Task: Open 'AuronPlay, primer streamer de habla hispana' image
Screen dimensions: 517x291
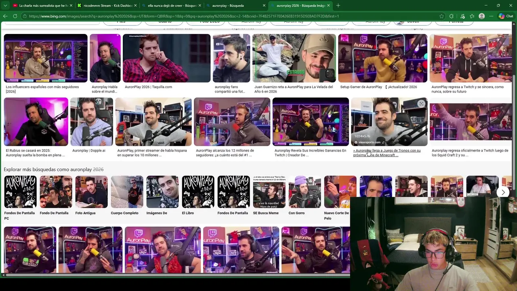Action: click(x=153, y=122)
